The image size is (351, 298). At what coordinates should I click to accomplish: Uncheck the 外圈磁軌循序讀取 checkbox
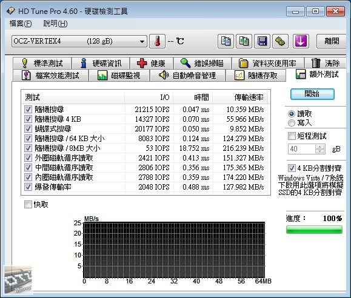(x=28, y=158)
